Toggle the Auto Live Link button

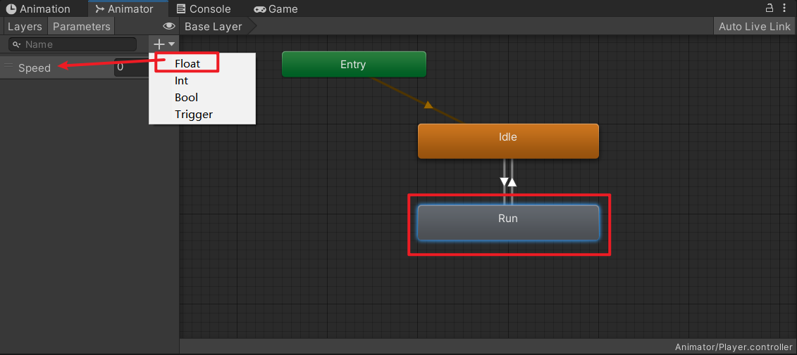click(x=754, y=26)
